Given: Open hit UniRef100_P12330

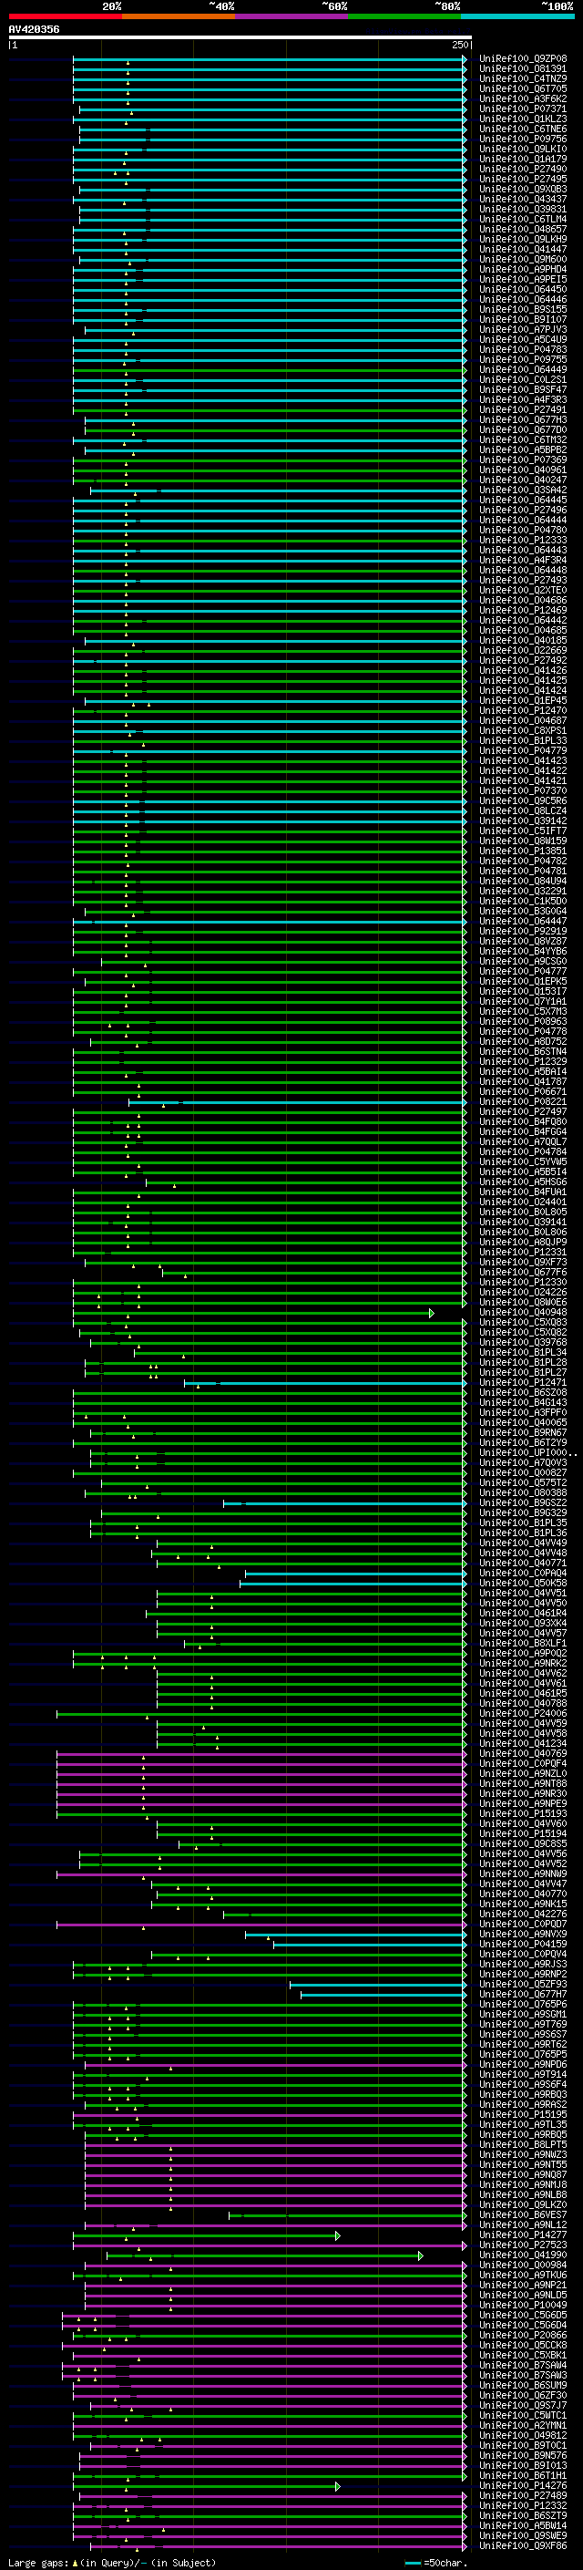Looking at the screenshot, I should click(523, 1283).
